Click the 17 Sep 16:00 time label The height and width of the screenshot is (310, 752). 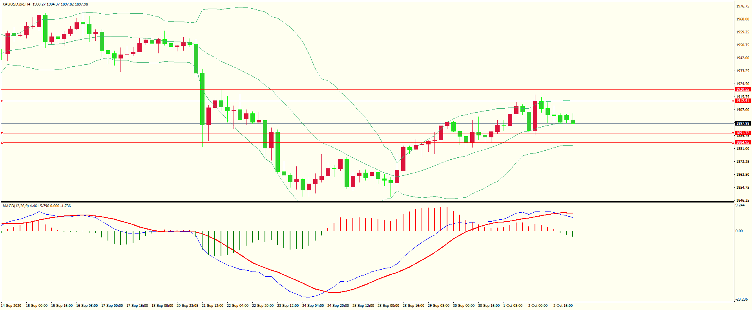tap(137, 306)
